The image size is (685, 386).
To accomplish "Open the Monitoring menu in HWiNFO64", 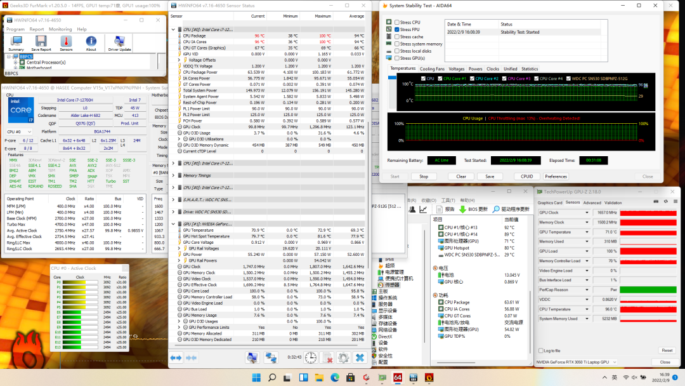I will pos(60,29).
